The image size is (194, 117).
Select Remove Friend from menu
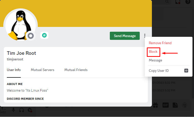pos(160,43)
